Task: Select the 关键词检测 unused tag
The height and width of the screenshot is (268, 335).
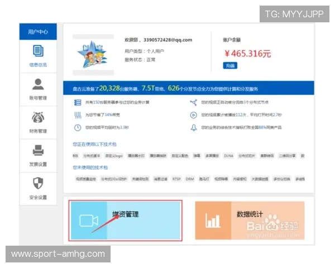Action: [x=140, y=179]
